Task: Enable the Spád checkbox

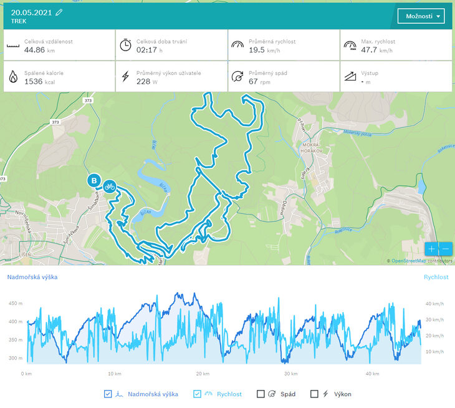Action: tap(261, 394)
